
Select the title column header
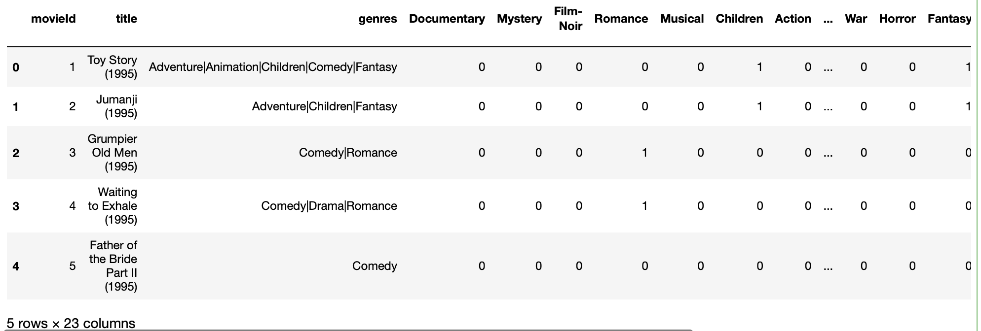coord(126,19)
